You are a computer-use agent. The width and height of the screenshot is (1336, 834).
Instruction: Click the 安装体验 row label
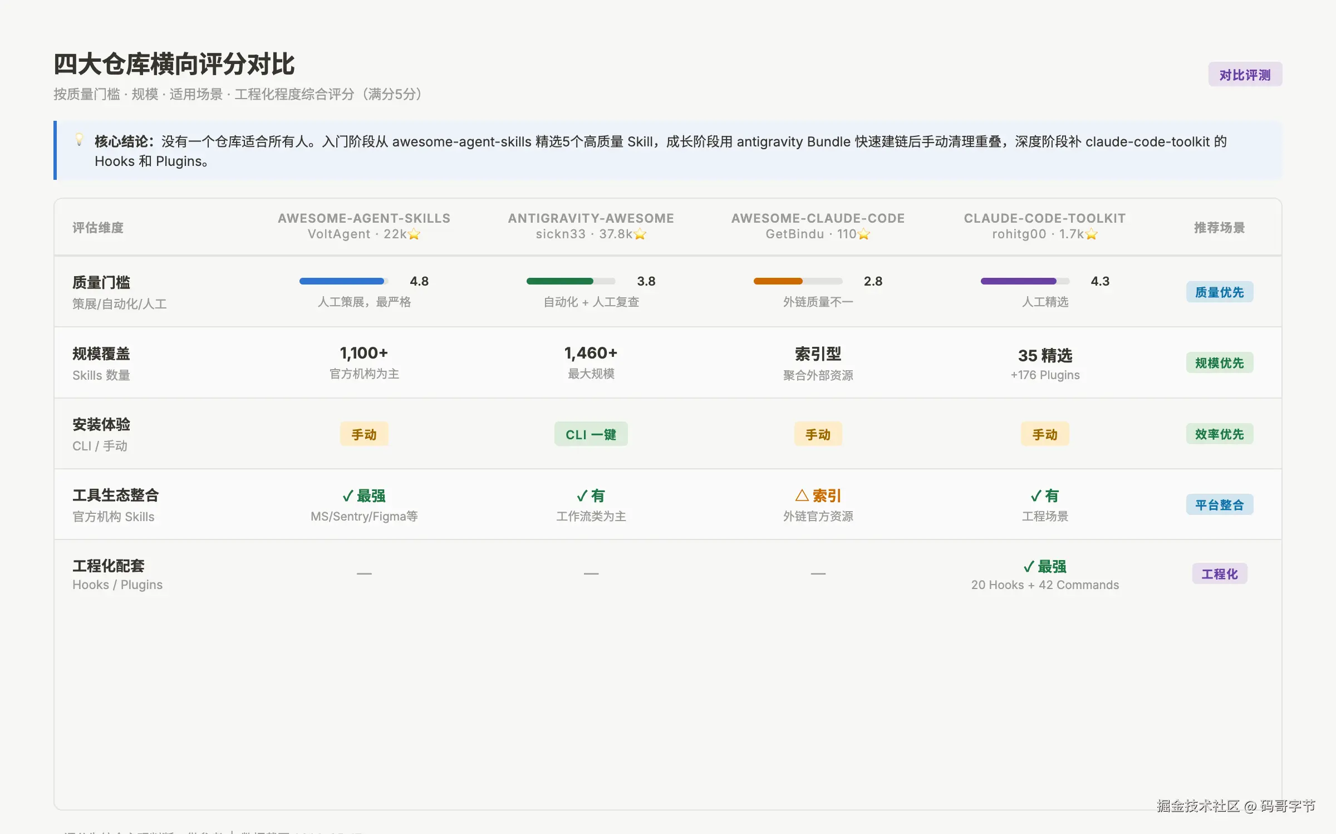pos(101,425)
